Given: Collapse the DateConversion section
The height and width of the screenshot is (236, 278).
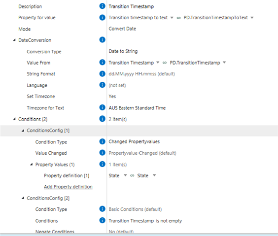Looking at the screenshot, I should [14, 40].
